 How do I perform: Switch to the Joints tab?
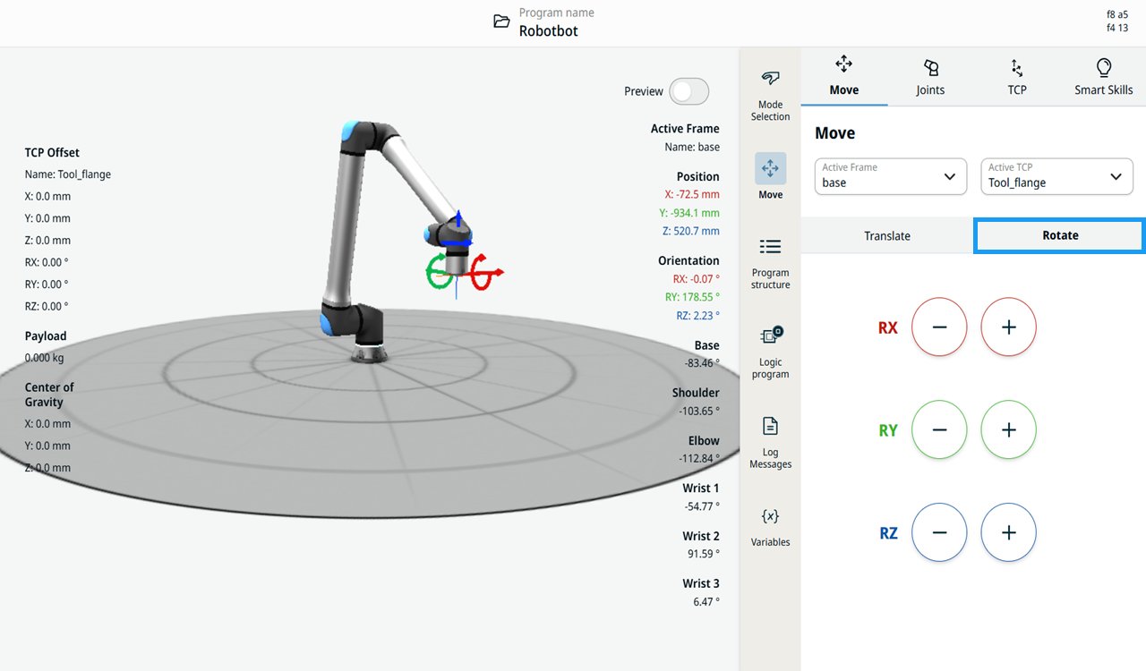point(930,78)
